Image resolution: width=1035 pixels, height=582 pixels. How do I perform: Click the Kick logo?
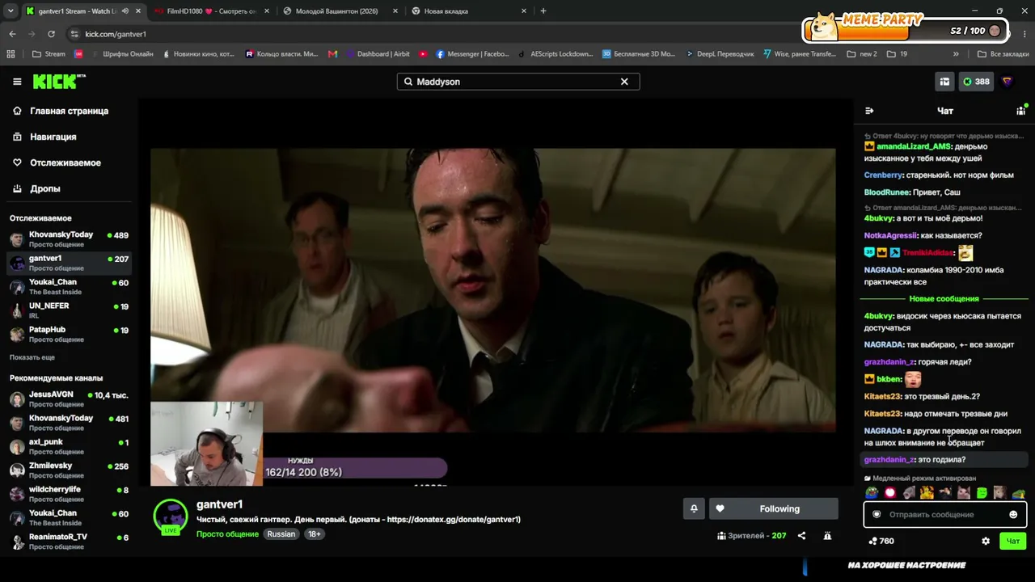click(59, 82)
